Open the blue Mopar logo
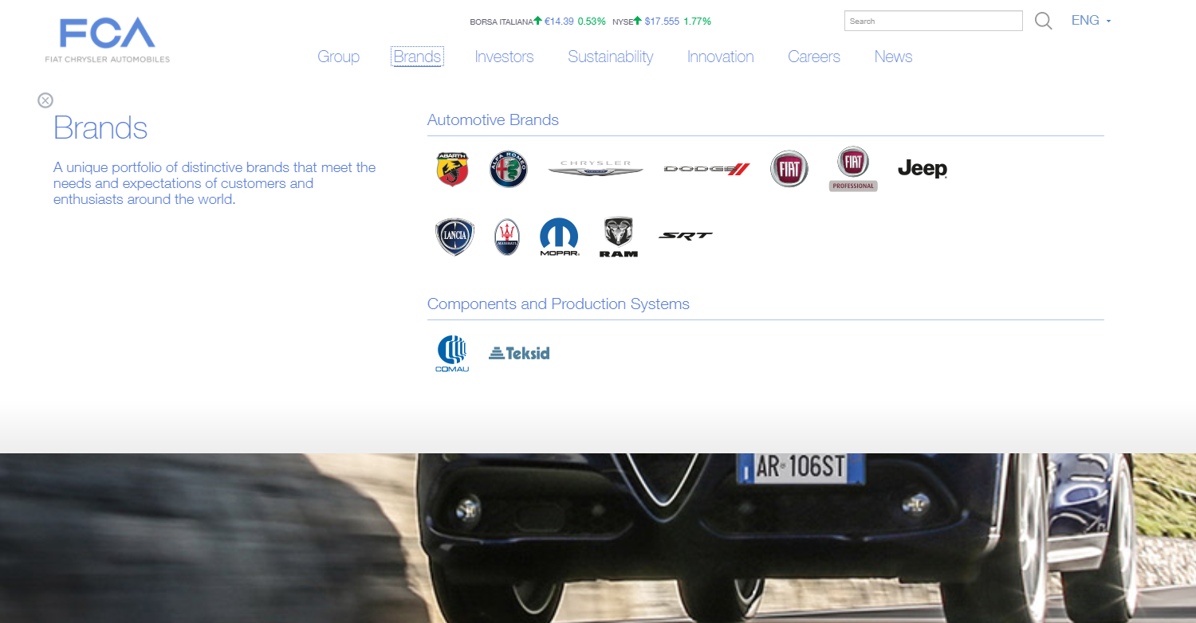The image size is (1196, 623). click(x=559, y=237)
